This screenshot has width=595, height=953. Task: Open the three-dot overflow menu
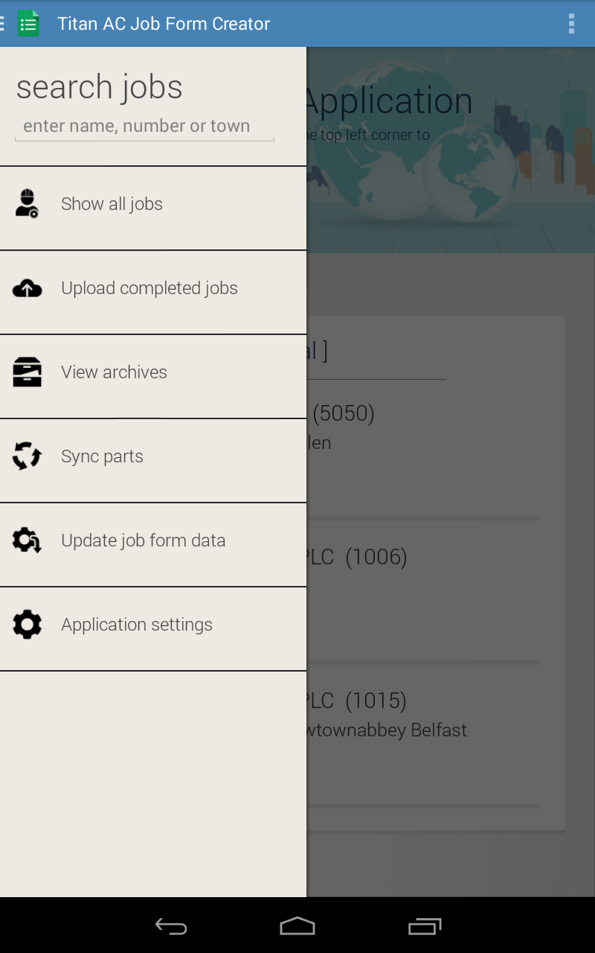571,24
